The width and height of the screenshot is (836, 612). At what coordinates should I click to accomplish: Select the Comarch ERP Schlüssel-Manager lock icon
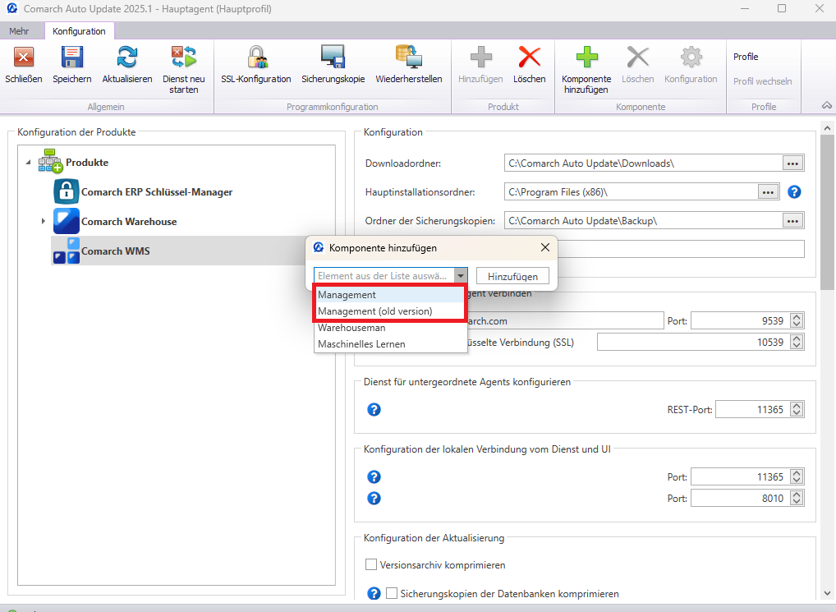pyautogui.click(x=67, y=191)
